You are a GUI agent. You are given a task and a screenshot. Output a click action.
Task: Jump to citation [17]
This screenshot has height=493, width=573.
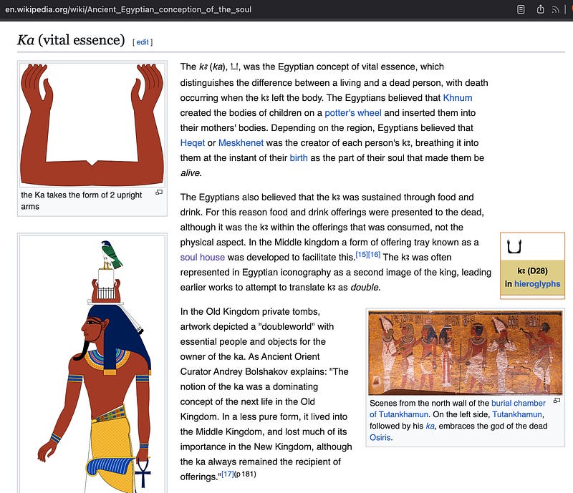click(x=228, y=474)
